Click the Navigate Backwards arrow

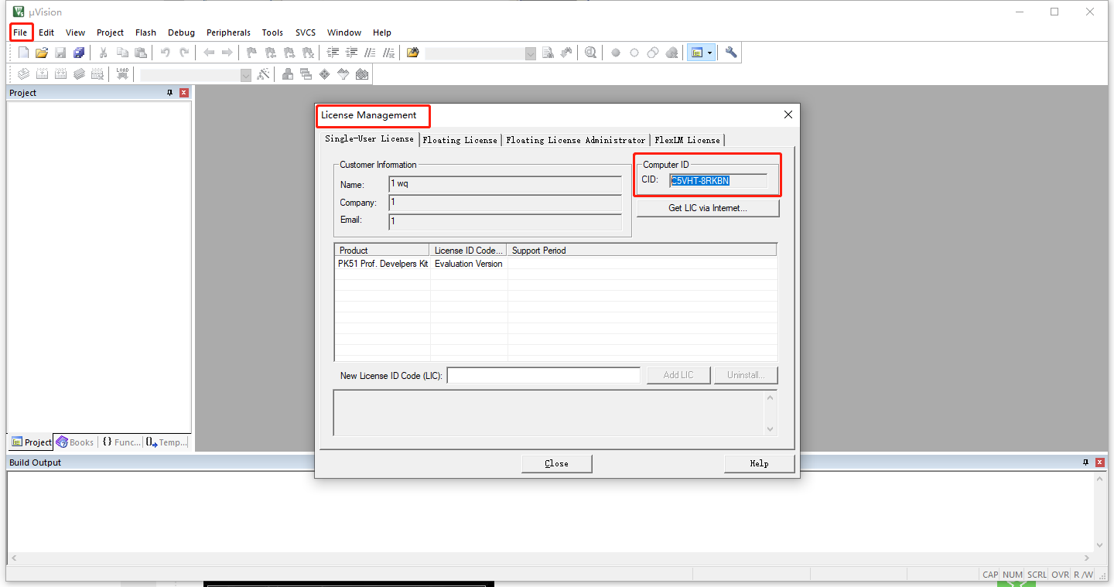point(209,53)
